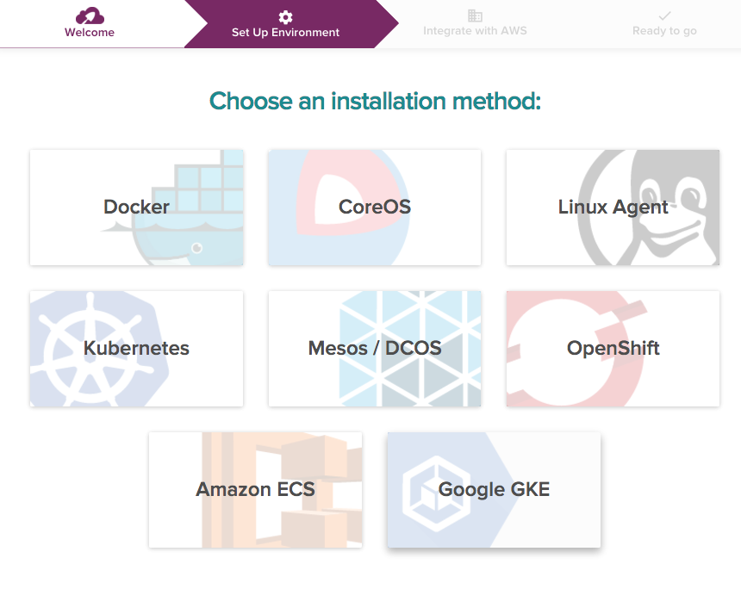Switch to the Welcome step
This screenshot has width=741, height=589.
[89, 23]
